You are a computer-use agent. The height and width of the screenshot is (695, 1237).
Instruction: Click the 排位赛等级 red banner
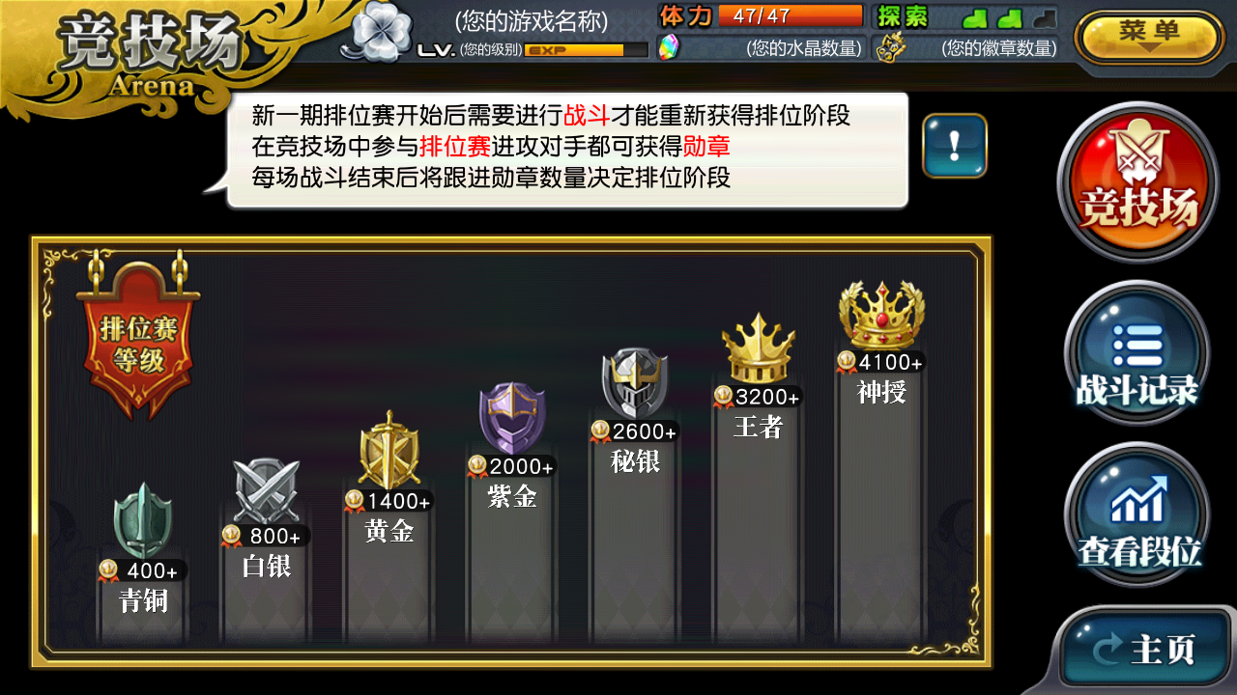tap(139, 335)
